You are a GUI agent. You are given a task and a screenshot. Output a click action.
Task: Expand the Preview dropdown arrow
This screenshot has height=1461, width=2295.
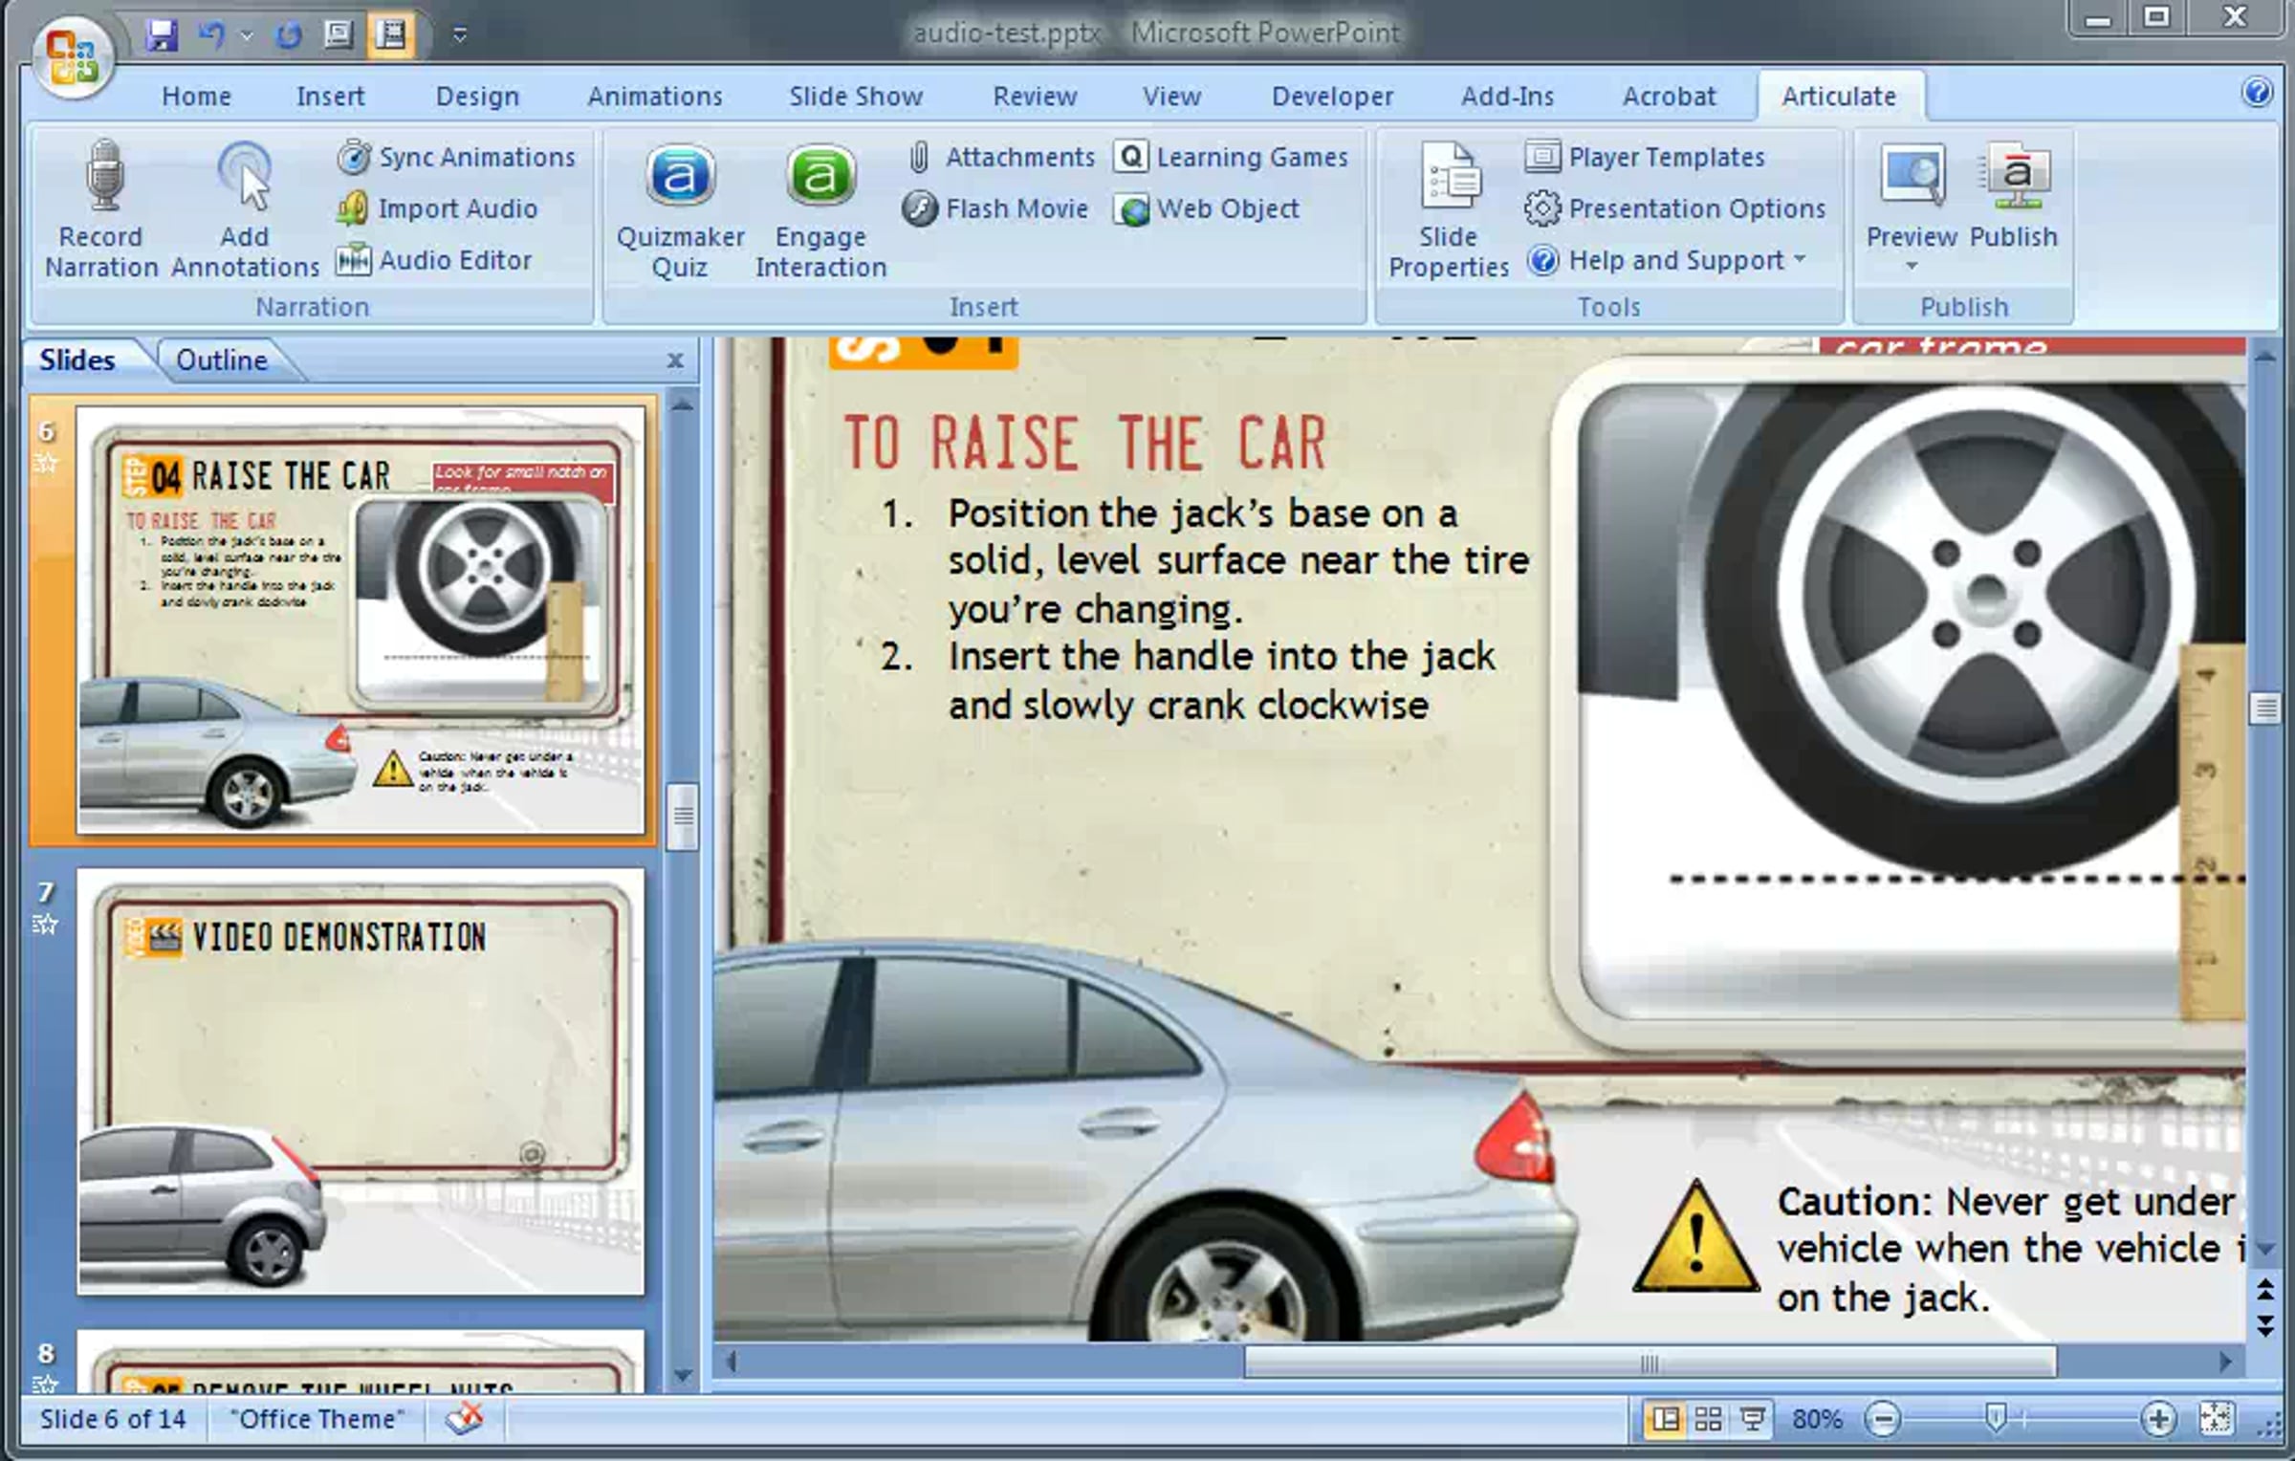pos(1912,267)
